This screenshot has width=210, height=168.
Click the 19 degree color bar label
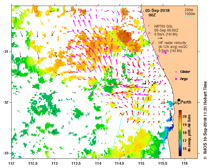pos(184,125)
